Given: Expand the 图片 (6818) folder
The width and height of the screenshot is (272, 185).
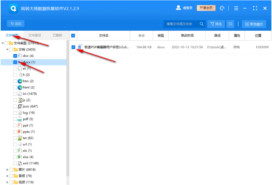Looking at the screenshot, I should [8, 170].
